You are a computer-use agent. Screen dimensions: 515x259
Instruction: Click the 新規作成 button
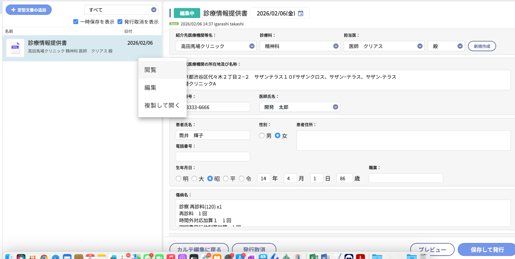(482, 46)
